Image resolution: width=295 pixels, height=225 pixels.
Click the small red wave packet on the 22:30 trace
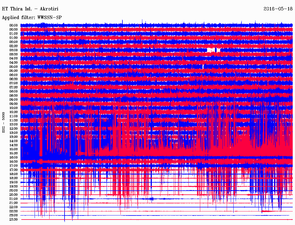(267, 211)
